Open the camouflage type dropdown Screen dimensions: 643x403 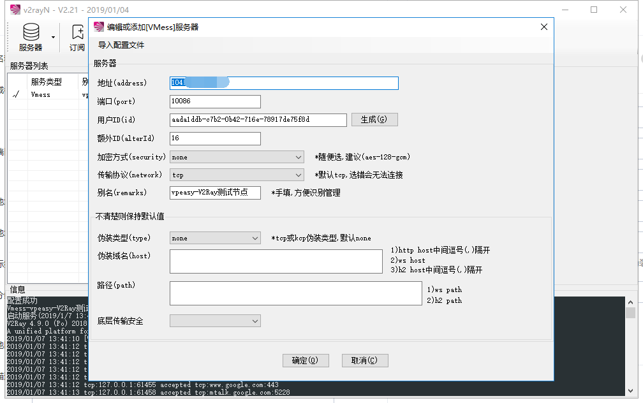215,238
